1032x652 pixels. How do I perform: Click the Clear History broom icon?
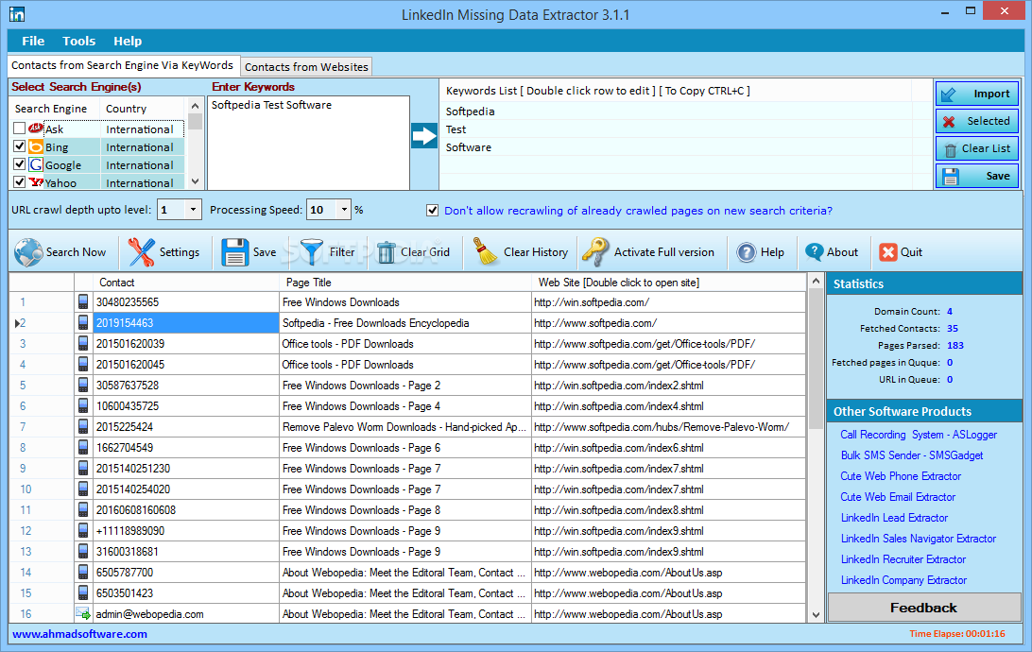[486, 251]
